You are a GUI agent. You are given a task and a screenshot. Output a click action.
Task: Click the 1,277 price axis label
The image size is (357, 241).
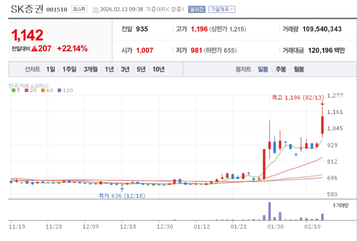click(x=335, y=95)
